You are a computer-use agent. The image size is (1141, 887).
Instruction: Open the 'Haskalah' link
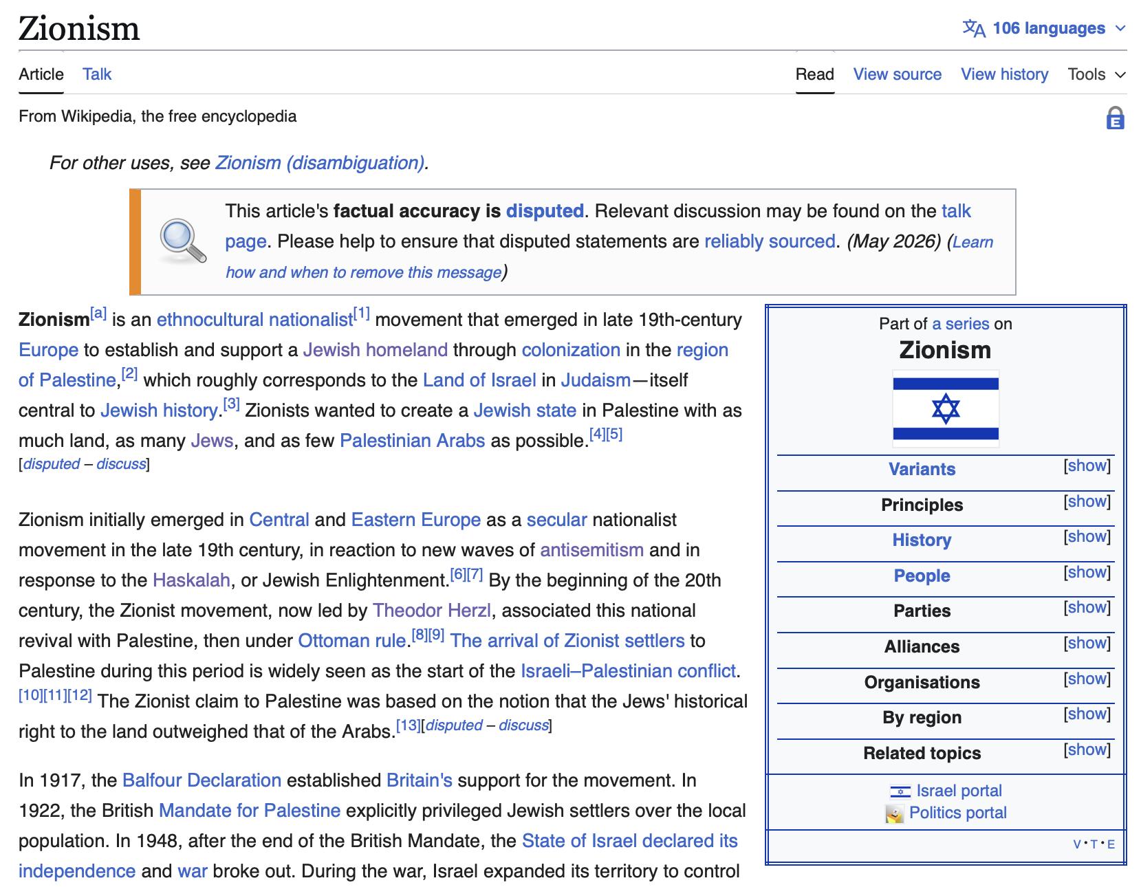(191, 580)
